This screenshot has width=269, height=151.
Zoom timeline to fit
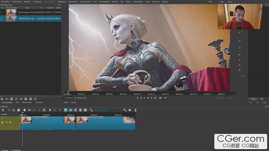point(130,110)
